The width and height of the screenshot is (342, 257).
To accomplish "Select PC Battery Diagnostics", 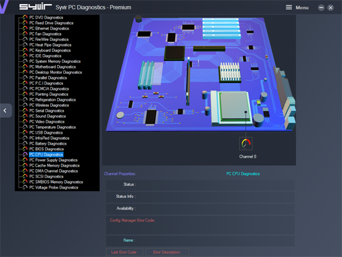I will (x=48, y=143).
